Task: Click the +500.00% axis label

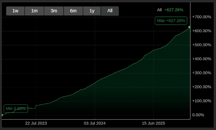Action: click(202, 45)
